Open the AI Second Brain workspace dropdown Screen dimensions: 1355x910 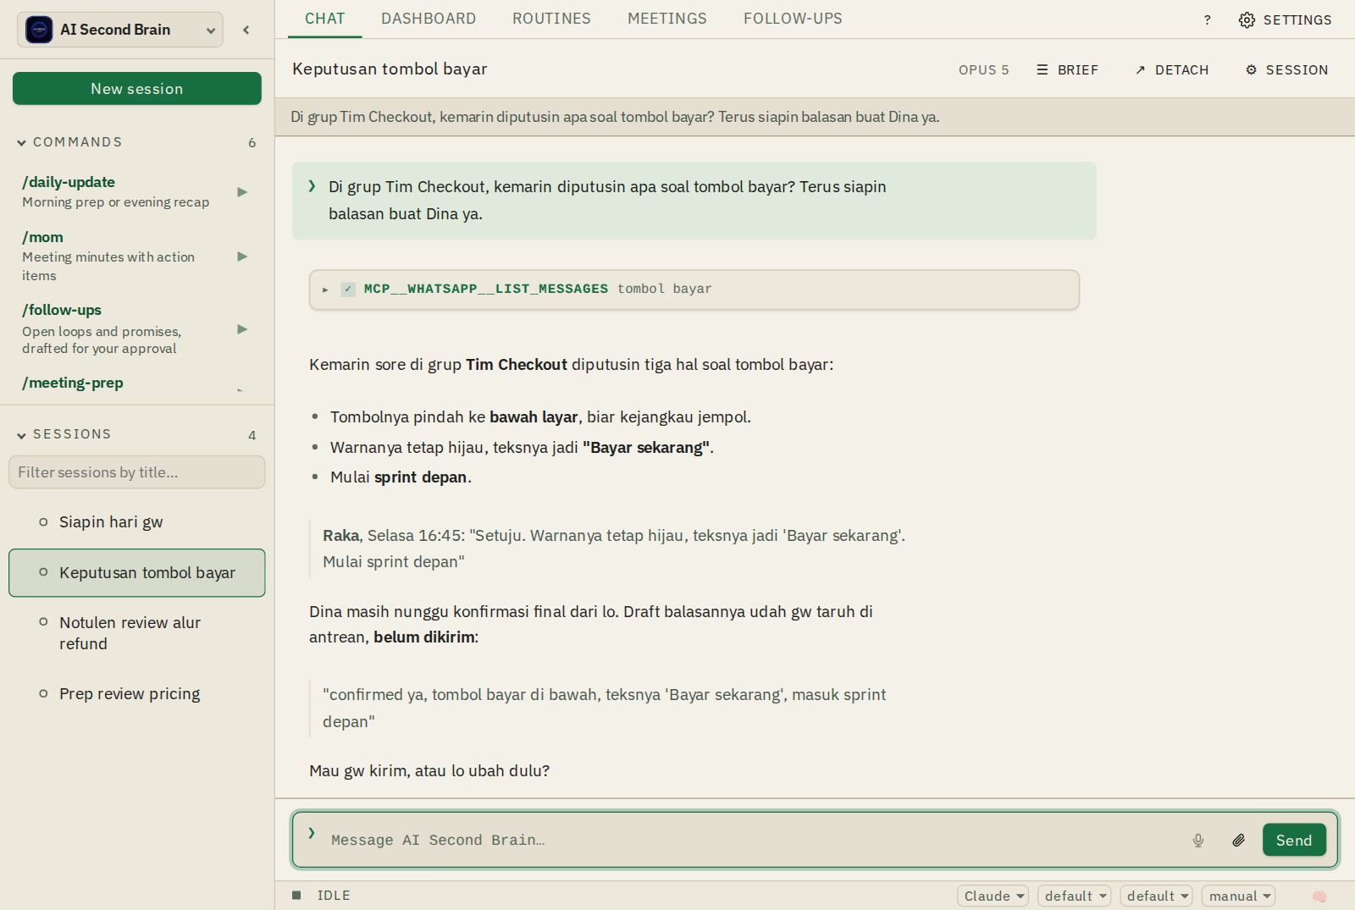[x=120, y=30]
